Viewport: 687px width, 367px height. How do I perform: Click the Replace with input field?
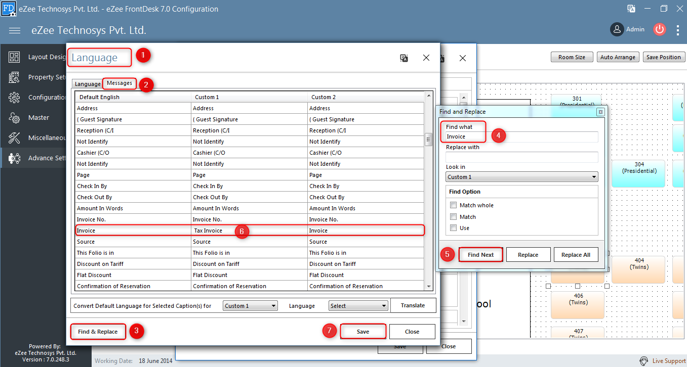[522, 157]
